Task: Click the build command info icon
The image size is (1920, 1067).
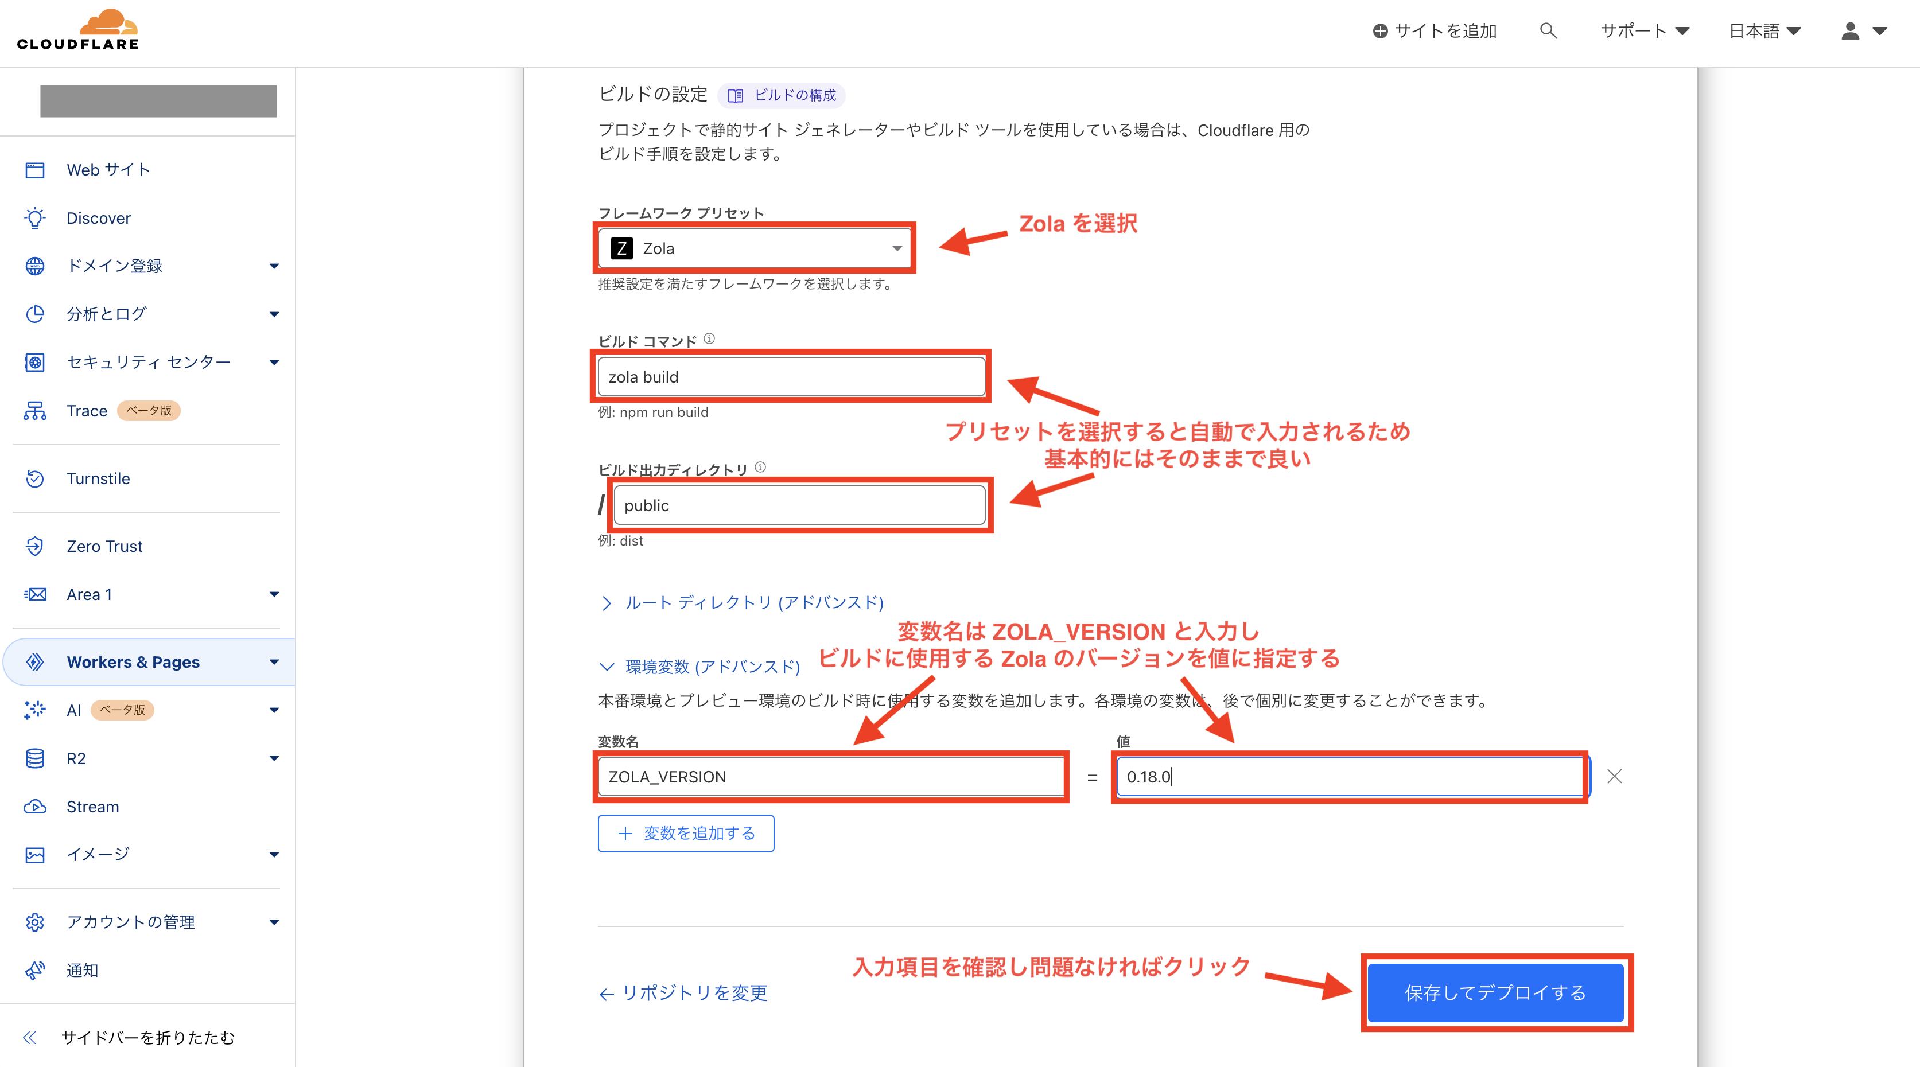Action: pyautogui.click(x=709, y=339)
